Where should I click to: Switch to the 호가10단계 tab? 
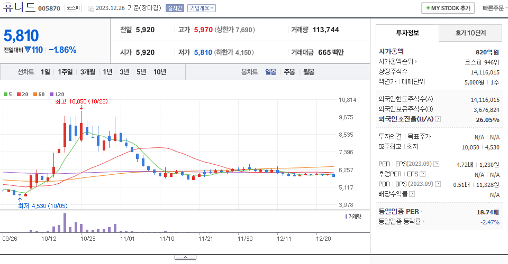[x=470, y=33]
